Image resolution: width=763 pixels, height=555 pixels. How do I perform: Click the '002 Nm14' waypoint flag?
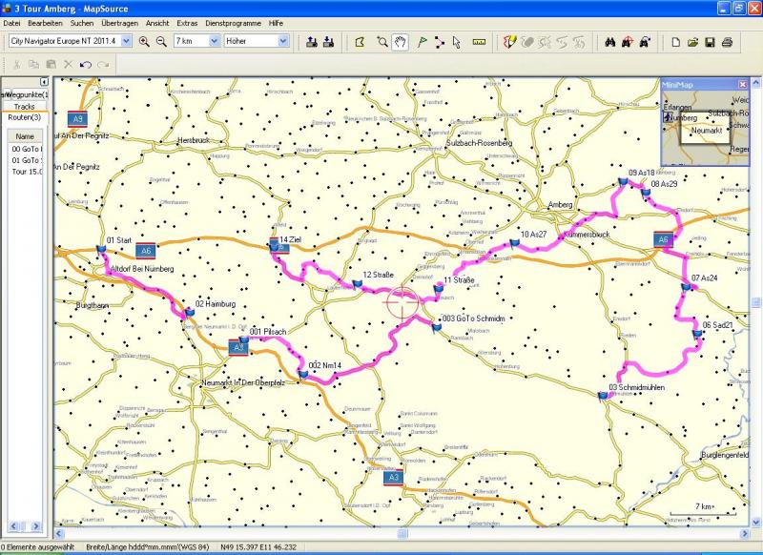[x=302, y=375]
